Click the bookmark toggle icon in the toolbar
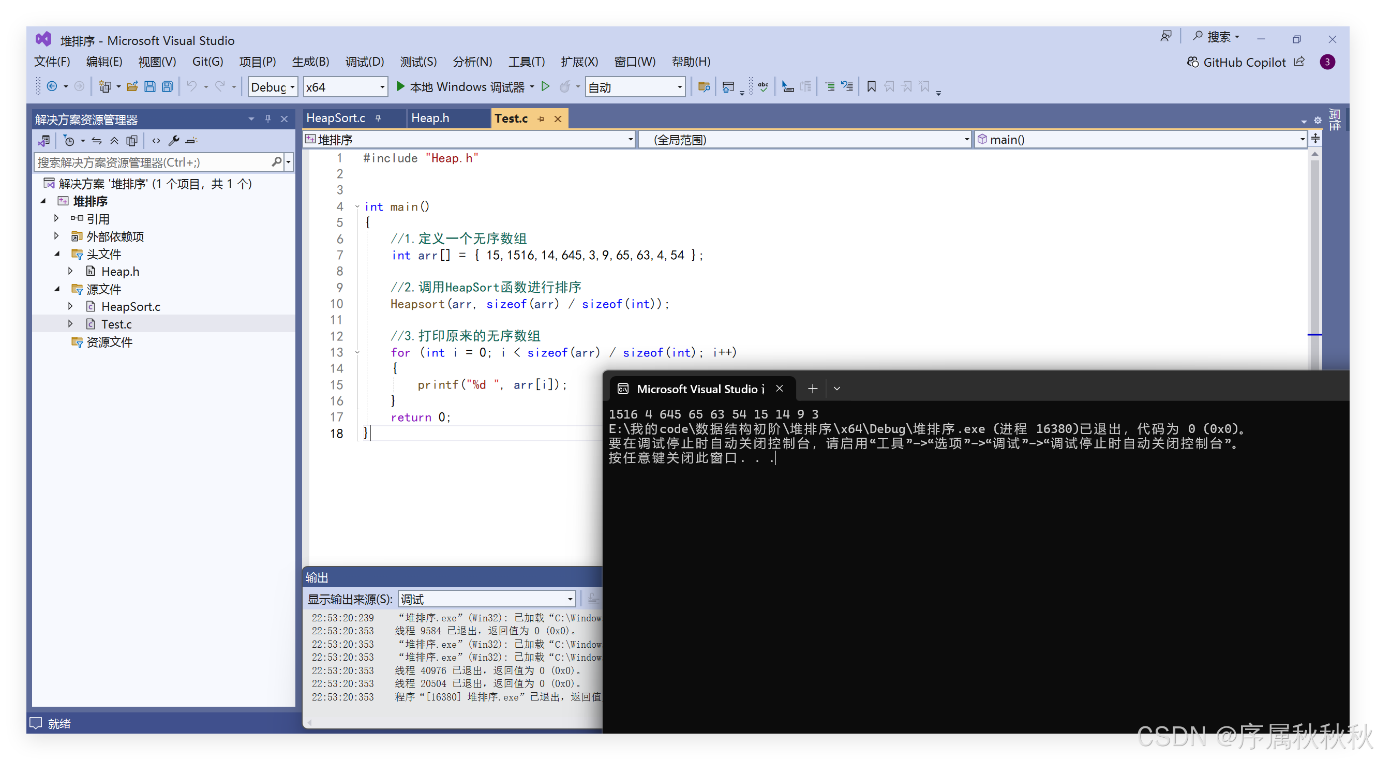Viewport: 1376px width, 760px height. click(x=871, y=86)
